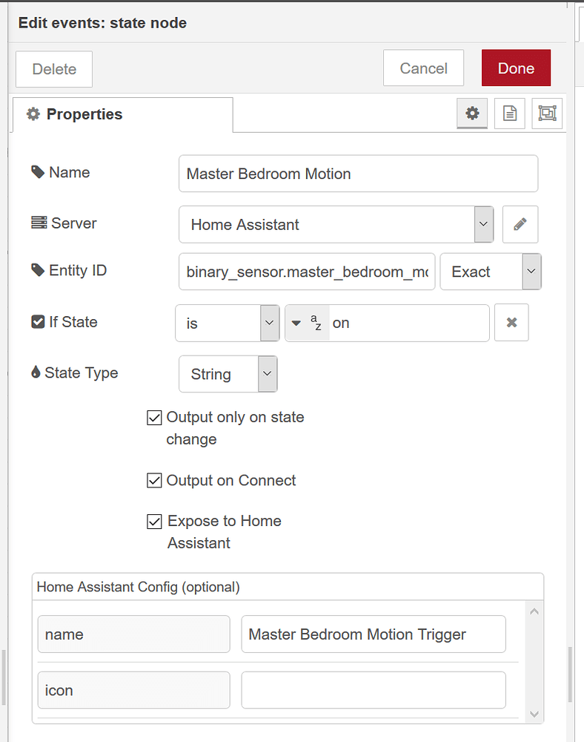This screenshot has height=742, width=584.
Task: Open the Server selection dropdown
Action: coord(483,224)
